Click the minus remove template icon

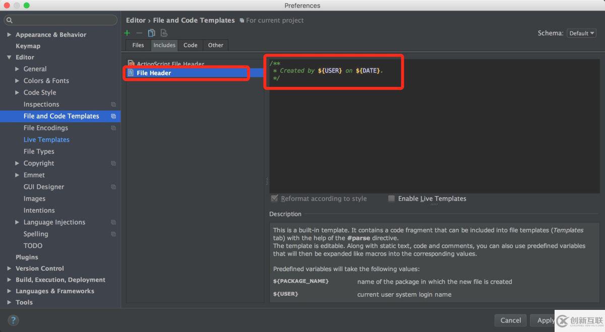(139, 33)
